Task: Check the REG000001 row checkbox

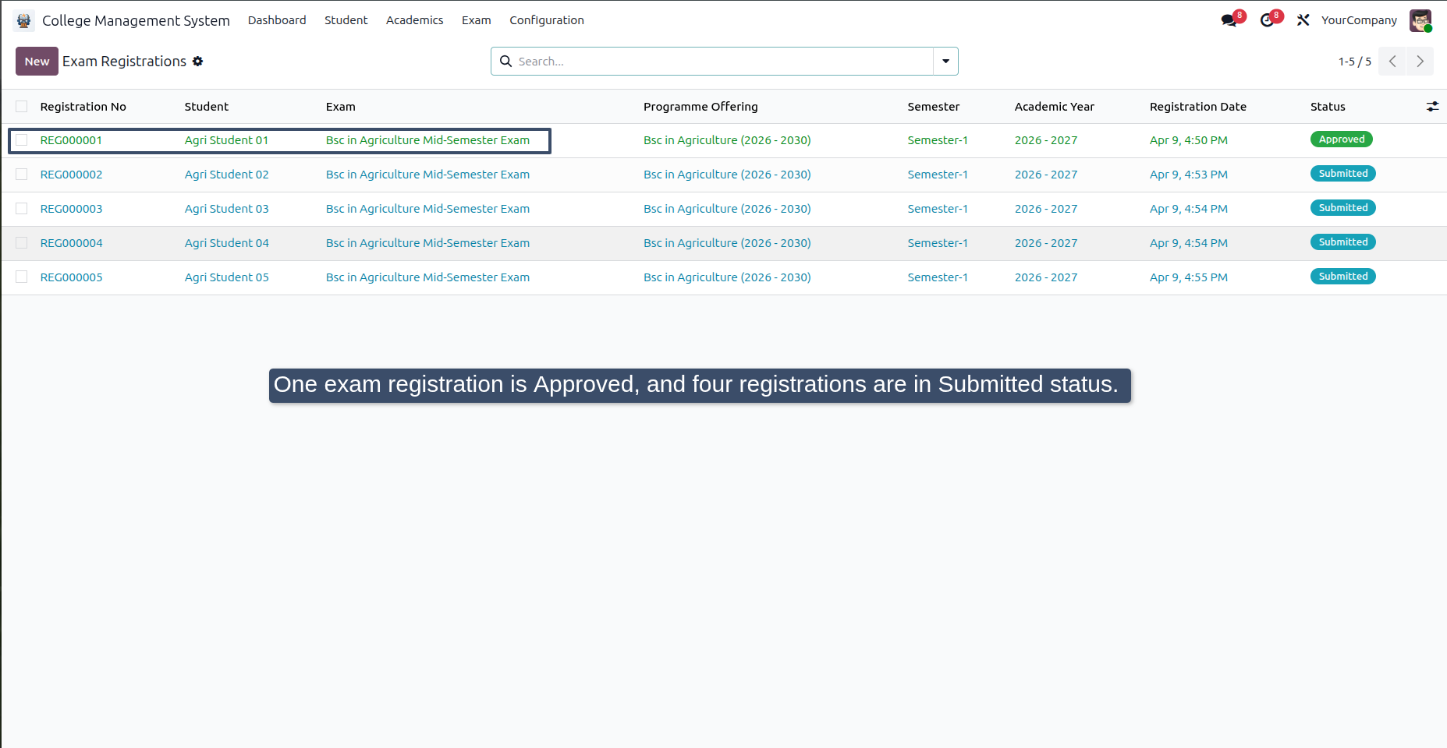Action: [x=22, y=140]
